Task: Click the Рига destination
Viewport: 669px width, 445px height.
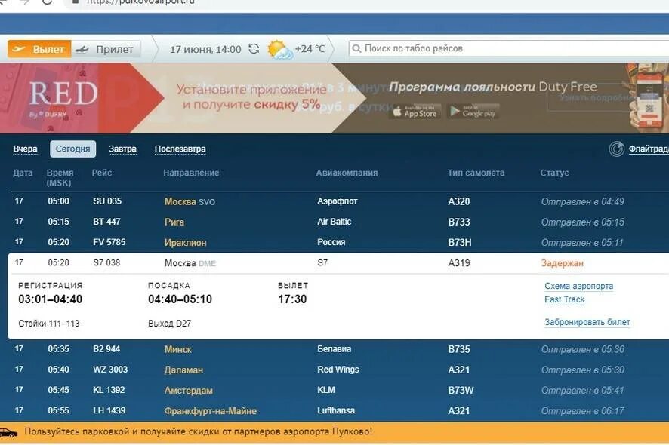Action: click(174, 222)
